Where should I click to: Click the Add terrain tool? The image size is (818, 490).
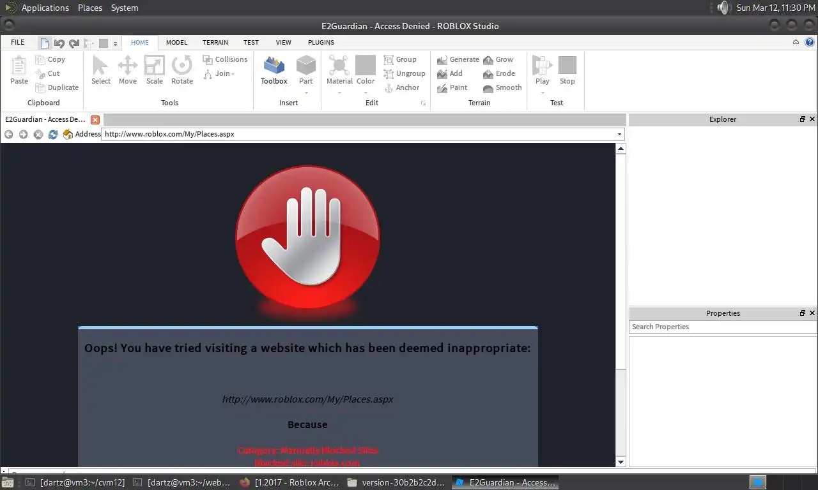[x=450, y=73]
